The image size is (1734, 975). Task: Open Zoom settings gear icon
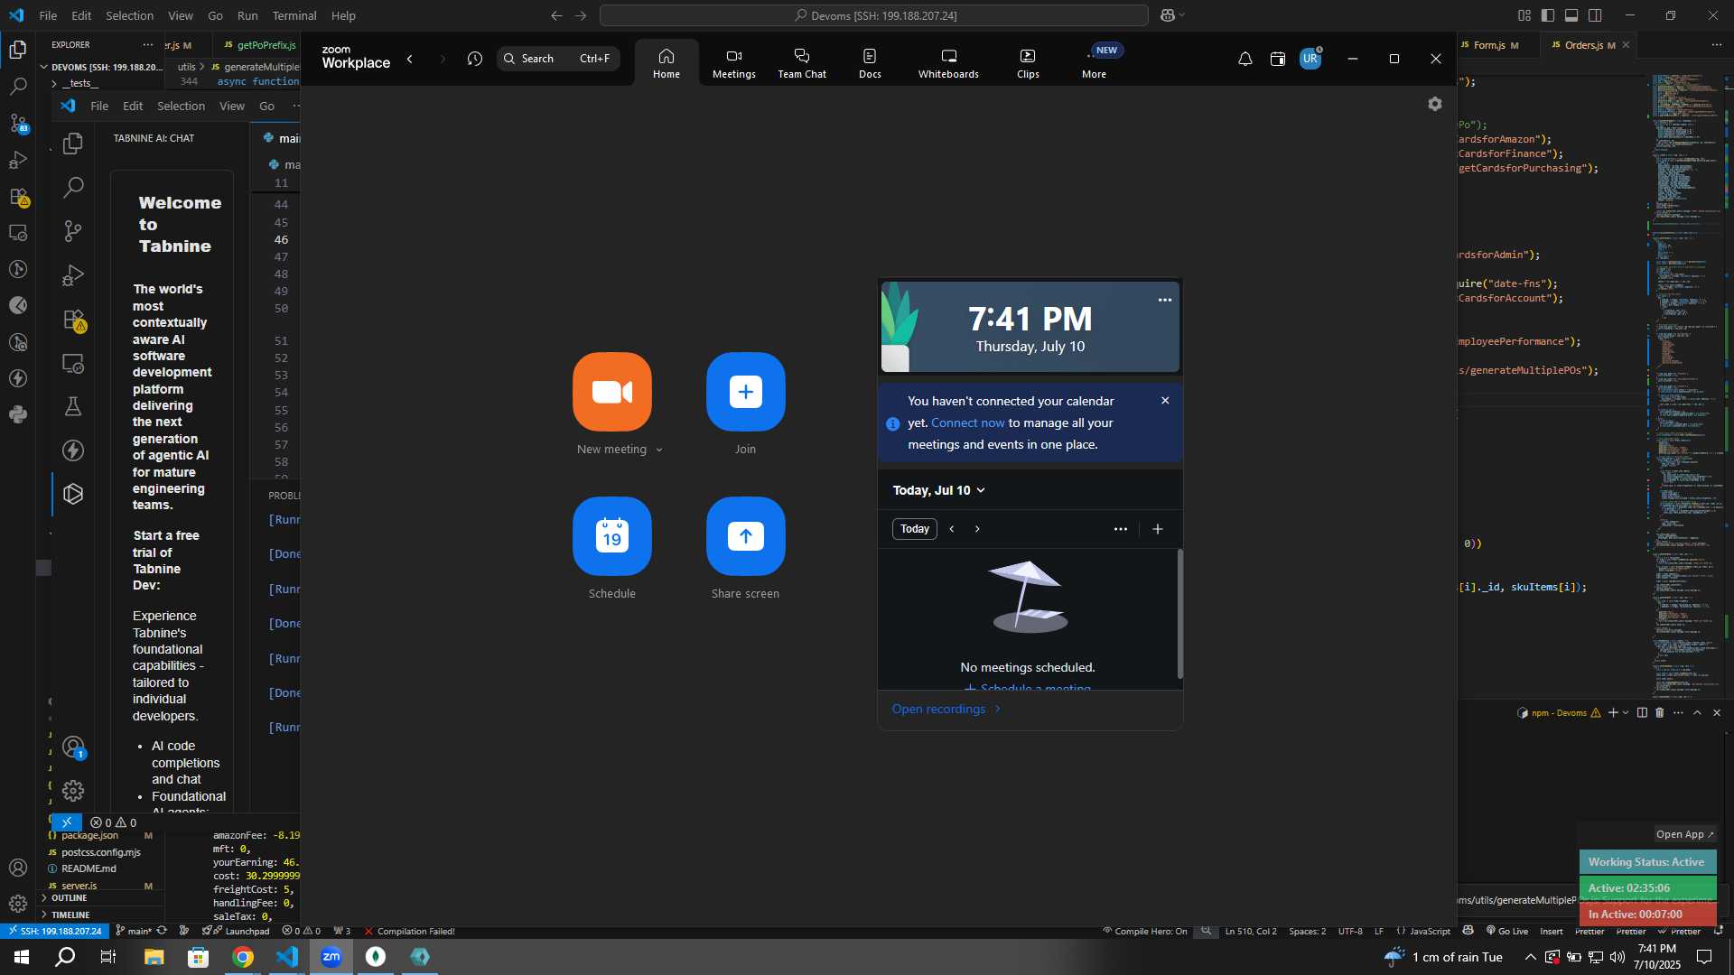click(x=1434, y=104)
